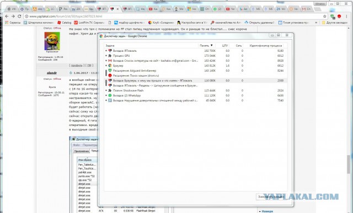Click the URL address bar field
Image resolution: width=353 pixels, height=213 pixels.
click(x=175, y=16)
